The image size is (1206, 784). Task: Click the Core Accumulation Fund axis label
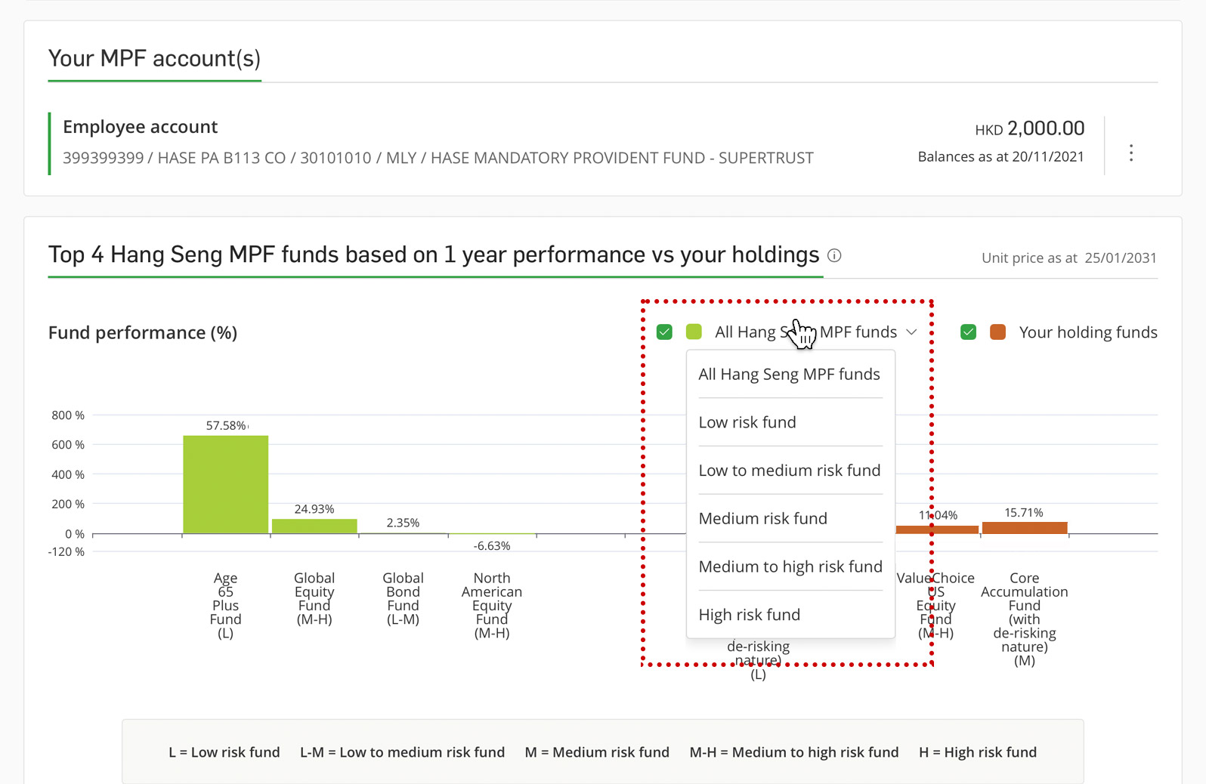1025,619
